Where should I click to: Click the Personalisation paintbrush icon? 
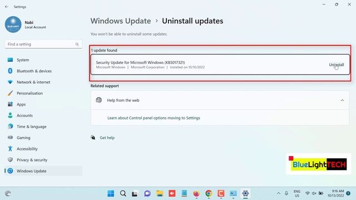tap(10, 93)
